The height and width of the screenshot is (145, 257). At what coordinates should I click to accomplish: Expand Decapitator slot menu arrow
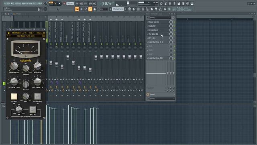147,30
